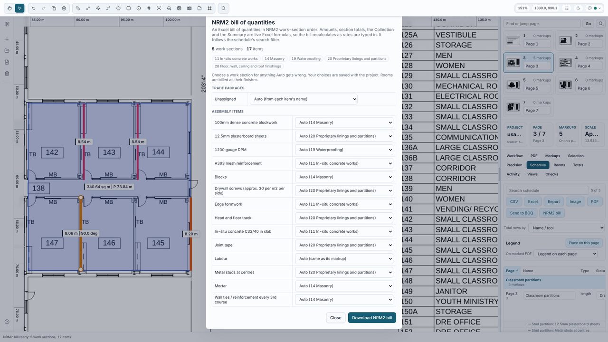The image size is (608, 342).
Task: Open dropdown for Metal studs at centres
Action: pyautogui.click(x=344, y=272)
